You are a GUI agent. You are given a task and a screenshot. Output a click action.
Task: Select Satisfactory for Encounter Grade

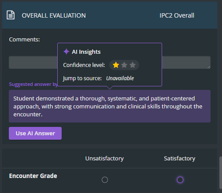[180, 180]
